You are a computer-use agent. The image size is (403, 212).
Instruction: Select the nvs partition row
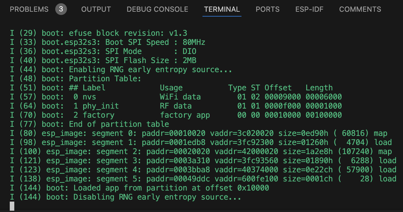(175, 97)
